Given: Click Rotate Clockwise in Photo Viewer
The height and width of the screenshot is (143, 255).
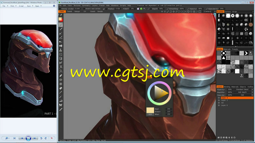Looking at the screenshot, I should (46, 138).
